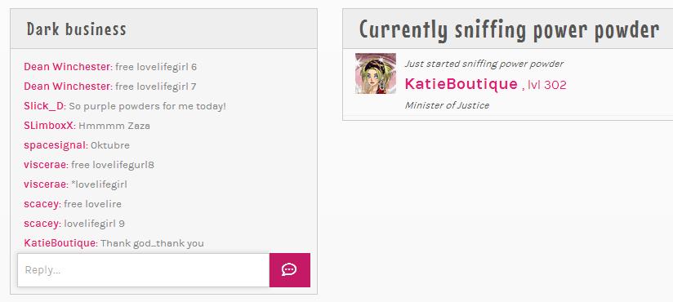Click scacey name beside lovelifegirl 9
This screenshot has height=302, width=673.
(41, 224)
